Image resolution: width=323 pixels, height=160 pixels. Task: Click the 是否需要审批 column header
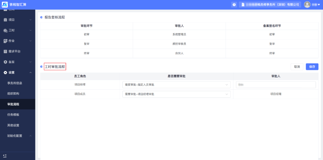[x=176, y=76]
